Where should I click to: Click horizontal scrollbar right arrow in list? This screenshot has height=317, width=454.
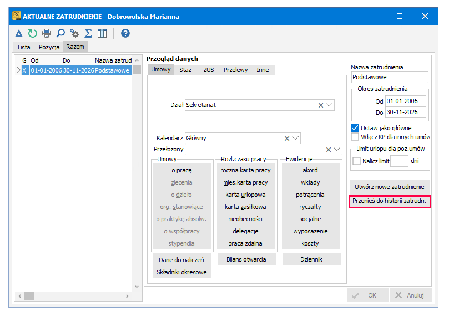[x=127, y=296]
